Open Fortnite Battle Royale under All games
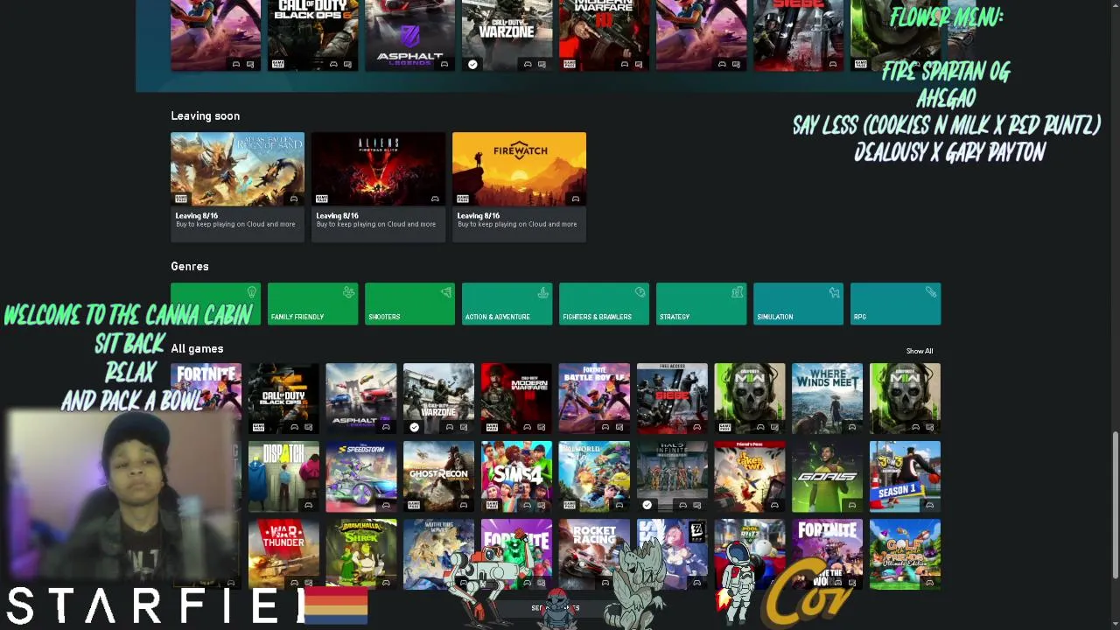The height and width of the screenshot is (630, 1120). pos(594,398)
